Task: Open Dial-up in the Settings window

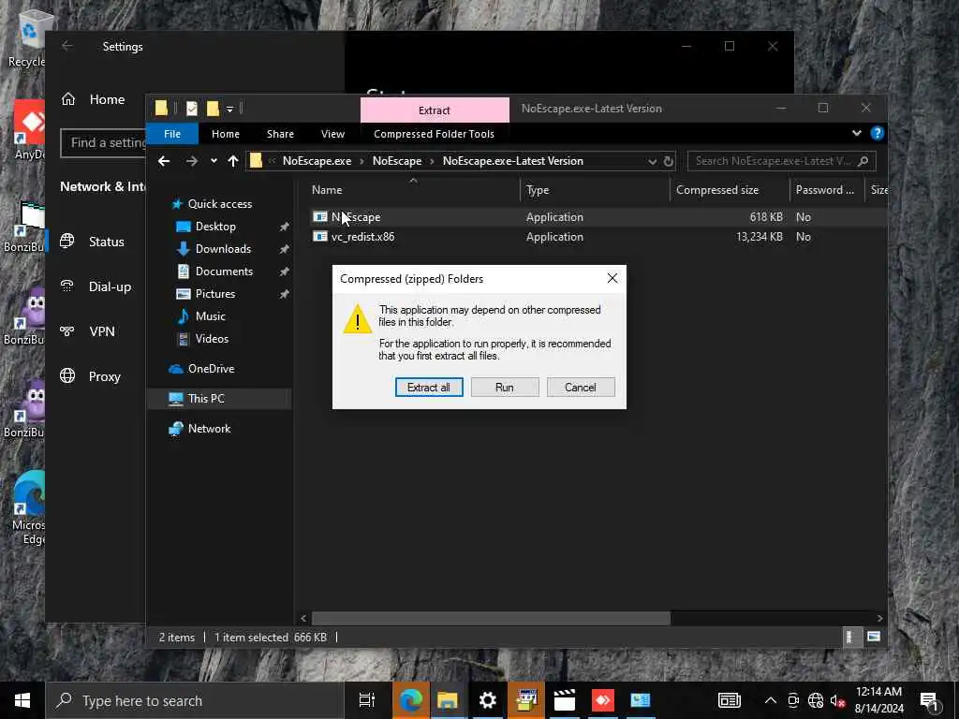Action: [111, 286]
